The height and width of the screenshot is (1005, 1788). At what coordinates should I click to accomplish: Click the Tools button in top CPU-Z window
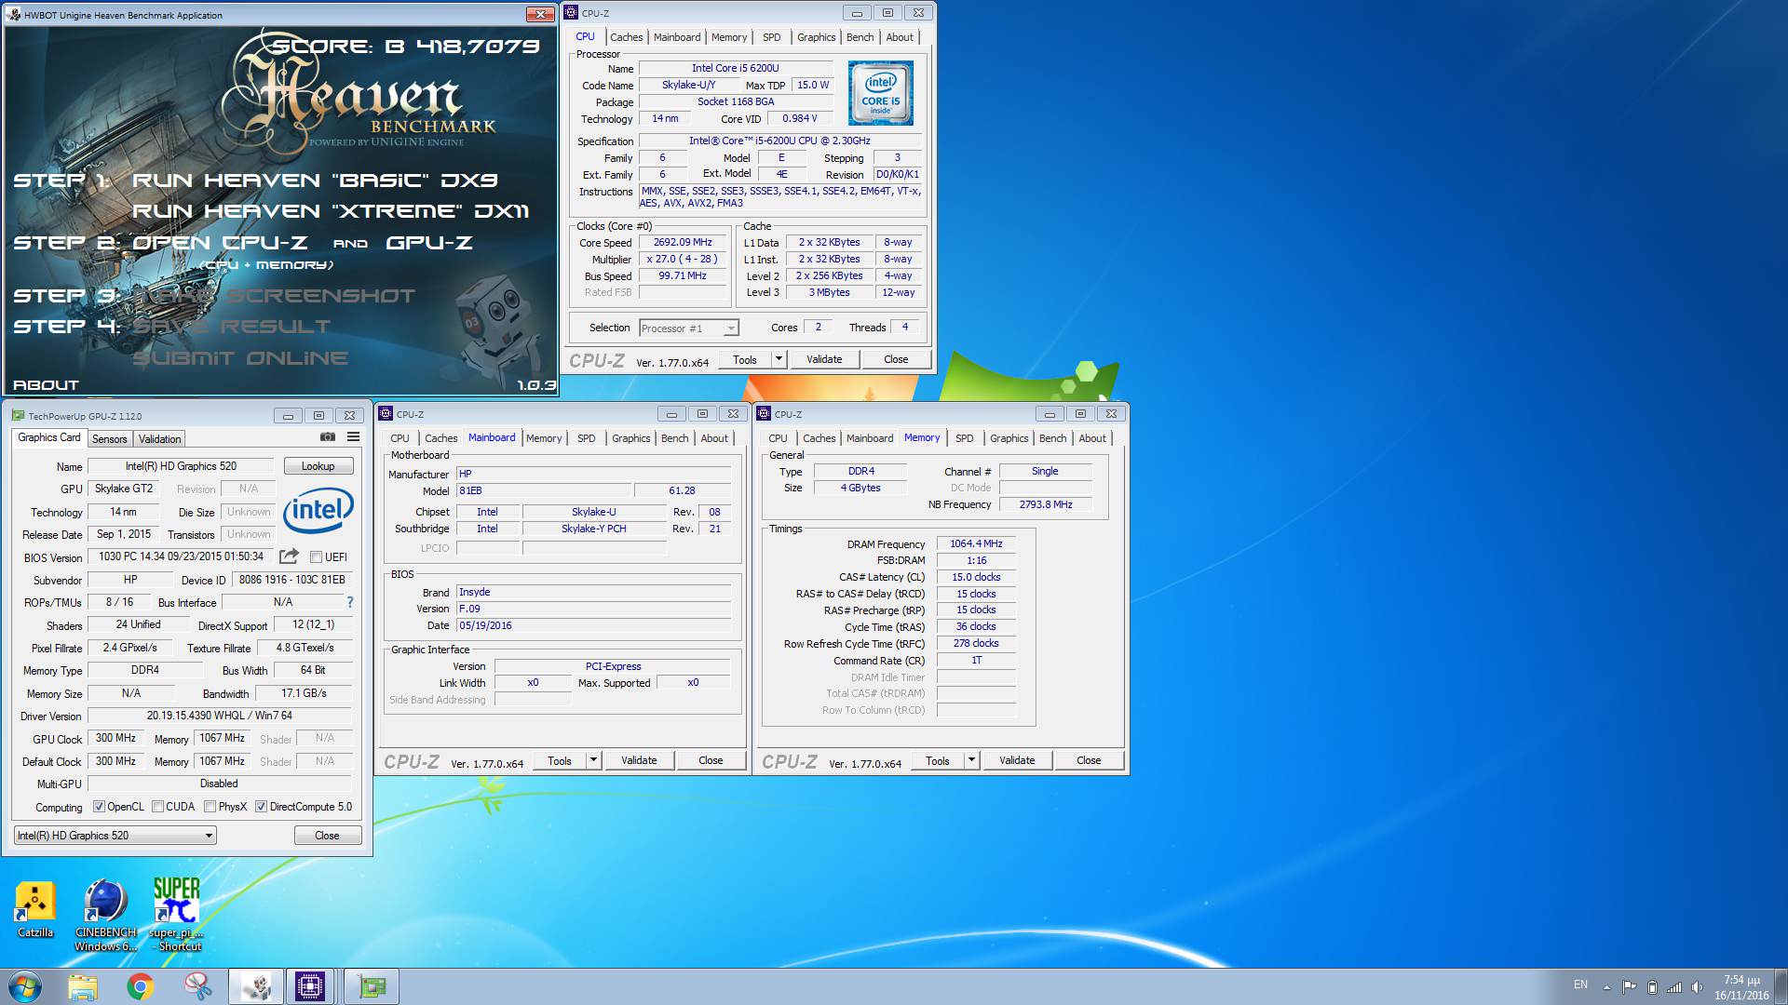[745, 360]
